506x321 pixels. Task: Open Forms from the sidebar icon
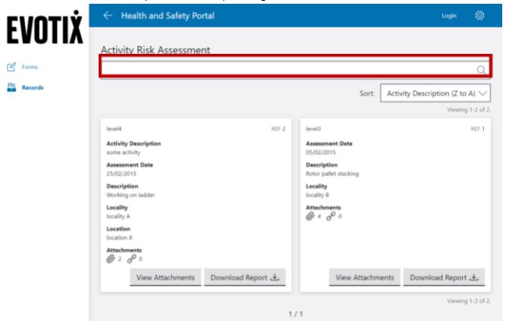pos(11,68)
